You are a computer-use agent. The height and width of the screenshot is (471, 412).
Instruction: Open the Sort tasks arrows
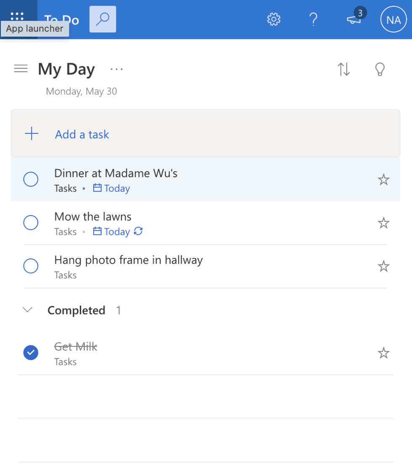(x=343, y=69)
